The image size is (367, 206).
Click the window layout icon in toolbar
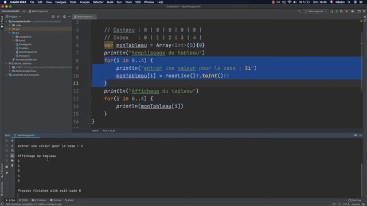[x=359, y=11]
